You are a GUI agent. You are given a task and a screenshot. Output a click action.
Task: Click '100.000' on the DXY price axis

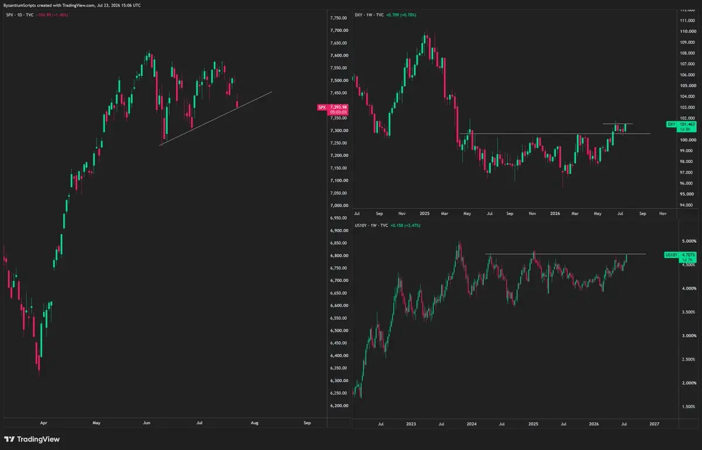click(687, 140)
